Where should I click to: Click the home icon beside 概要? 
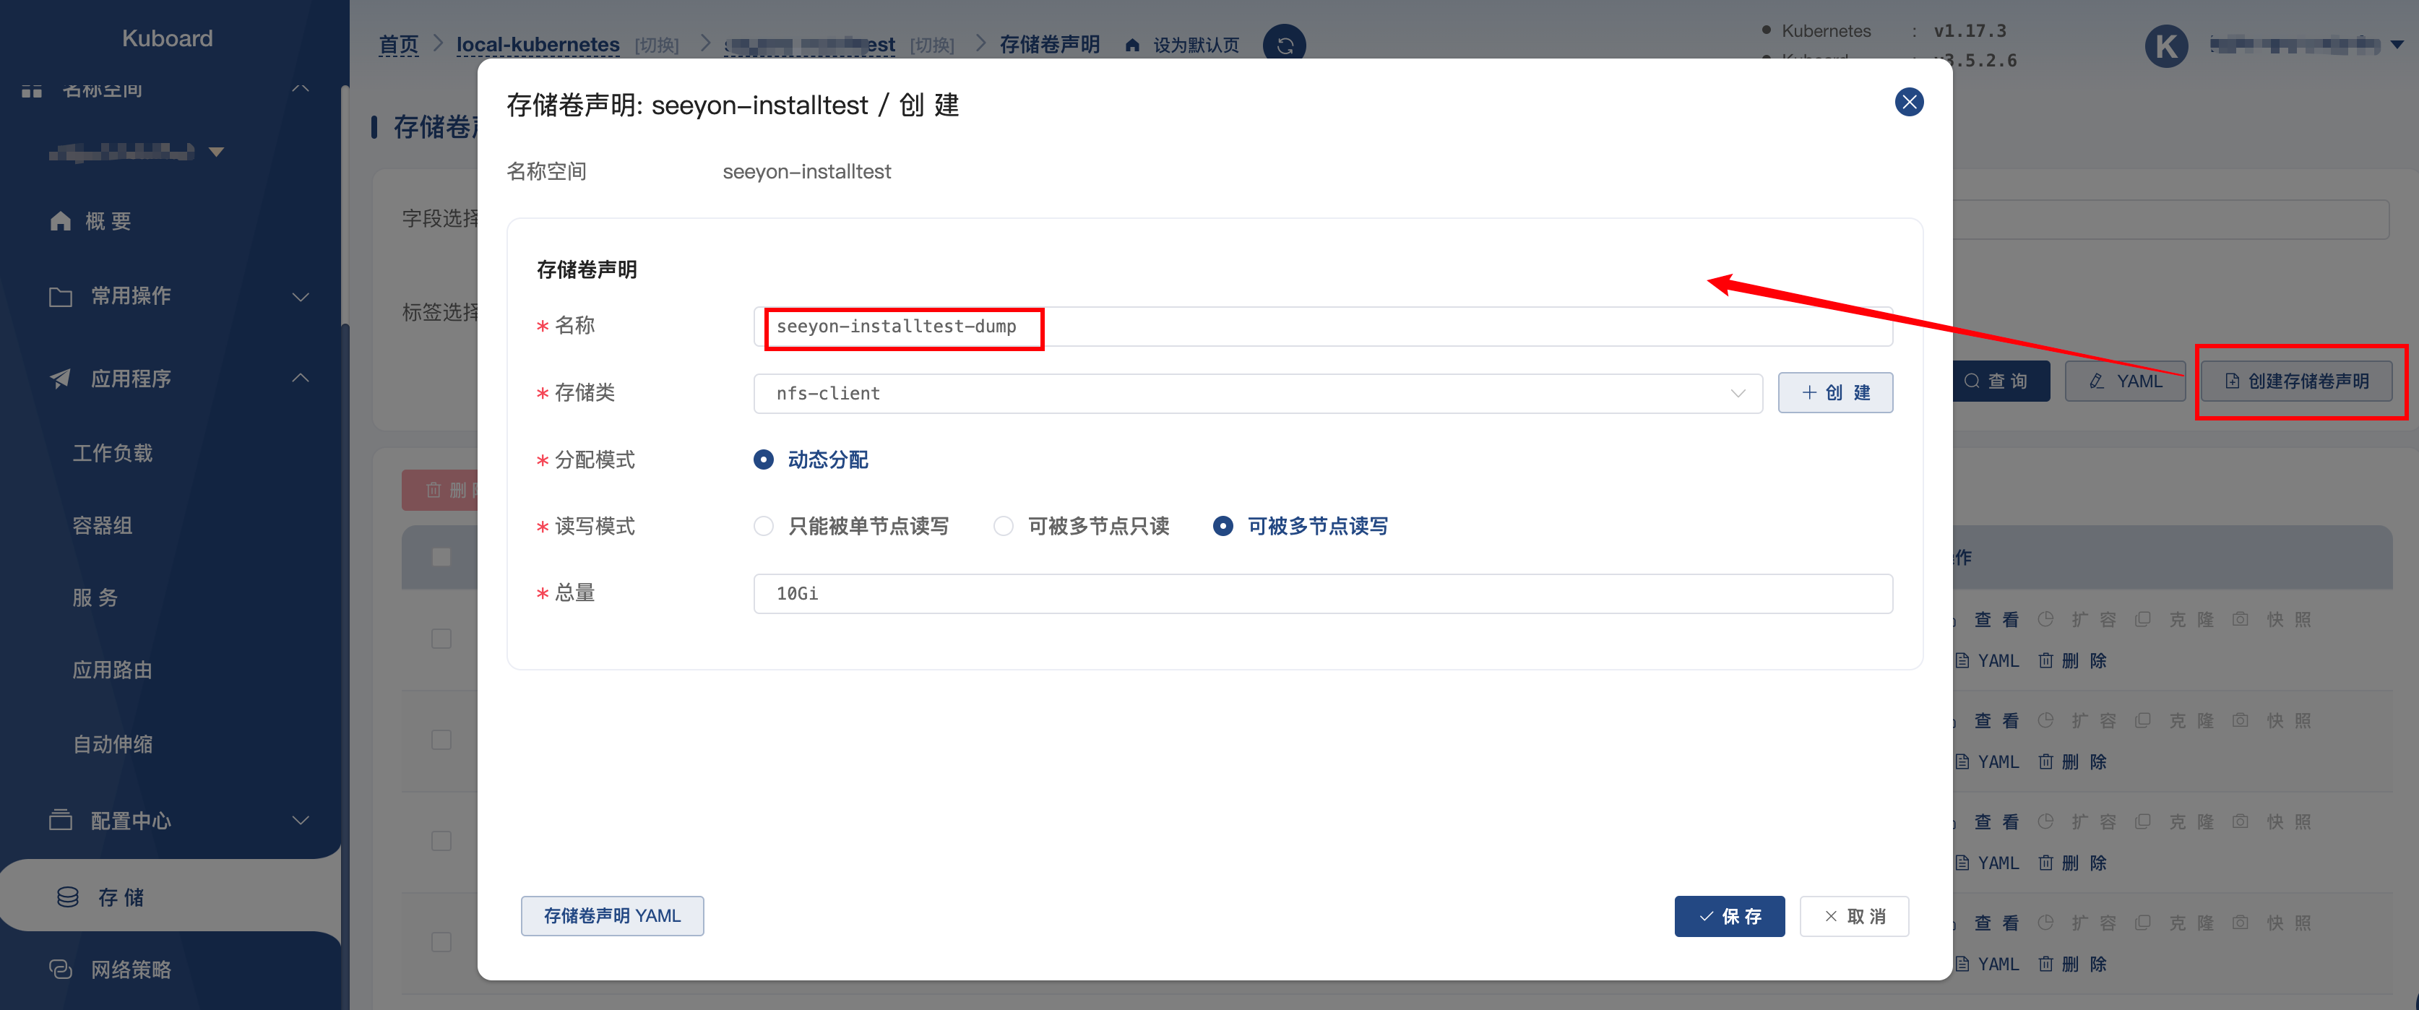tap(61, 220)
